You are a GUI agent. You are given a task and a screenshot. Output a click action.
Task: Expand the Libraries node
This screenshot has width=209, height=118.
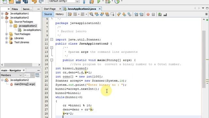coord(7,38)
